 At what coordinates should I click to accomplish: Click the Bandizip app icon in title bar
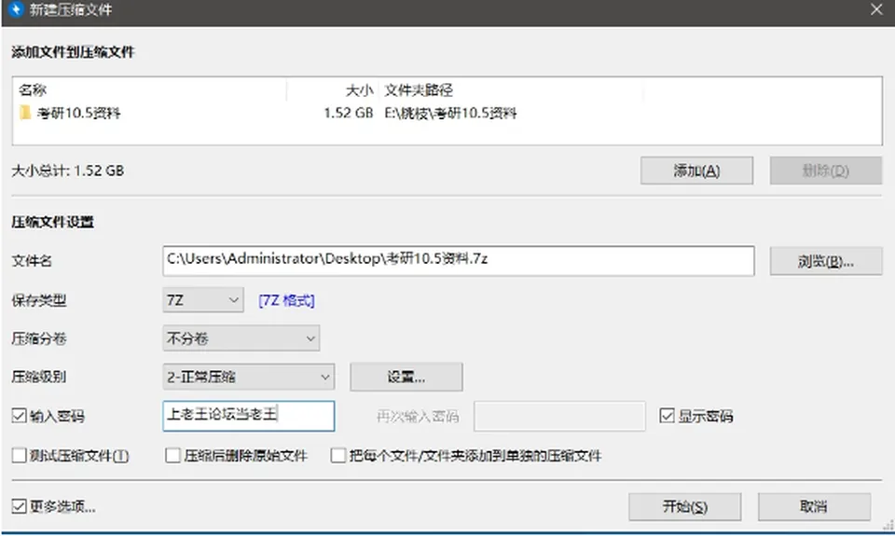pos(16,9)
